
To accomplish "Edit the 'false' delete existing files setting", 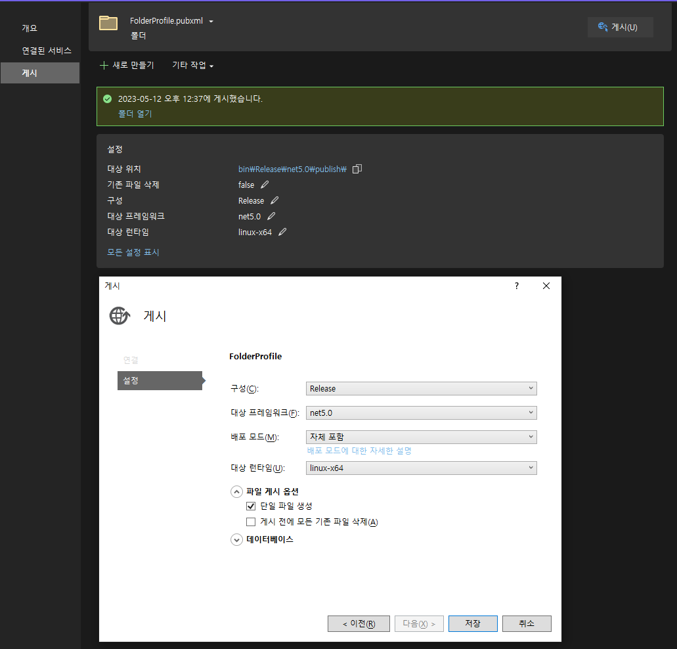I will click(x=265, y=185).
